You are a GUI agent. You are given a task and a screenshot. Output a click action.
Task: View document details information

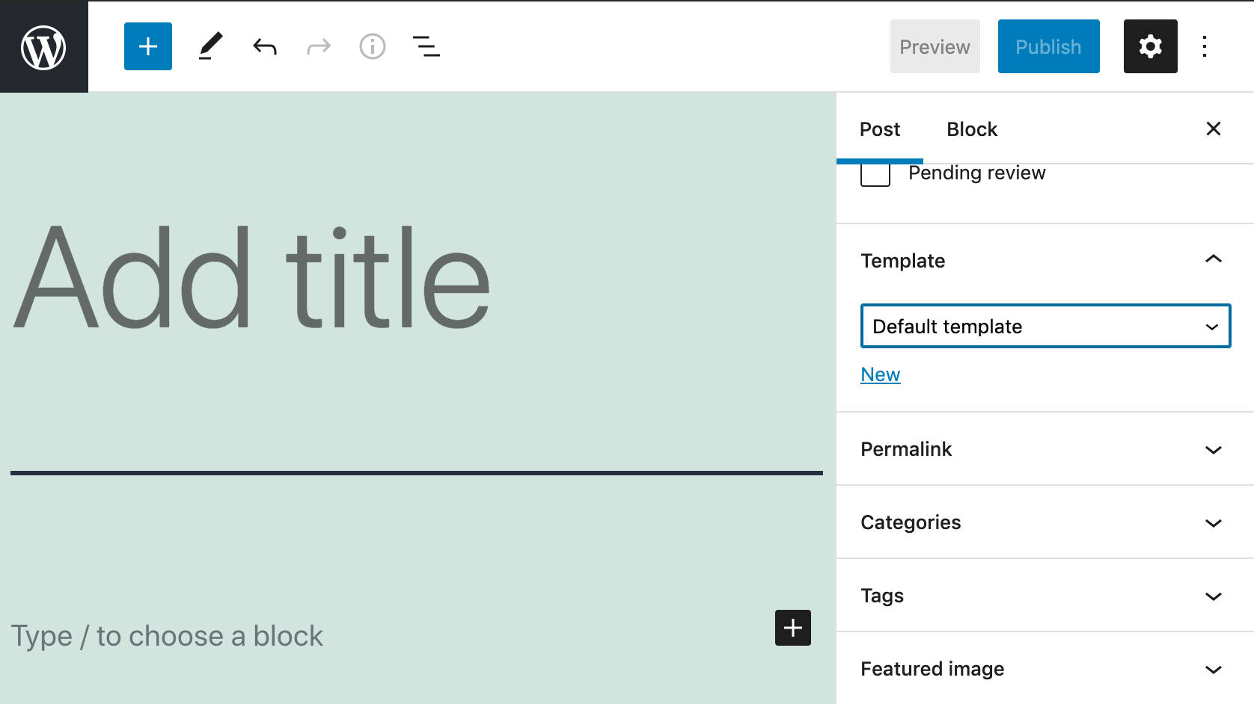tap(372, 46)
